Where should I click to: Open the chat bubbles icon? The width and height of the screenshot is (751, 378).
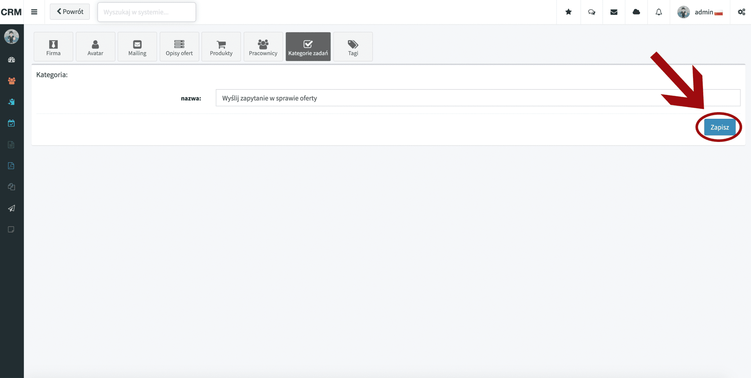pyautogui.click(x=591, y=12)
